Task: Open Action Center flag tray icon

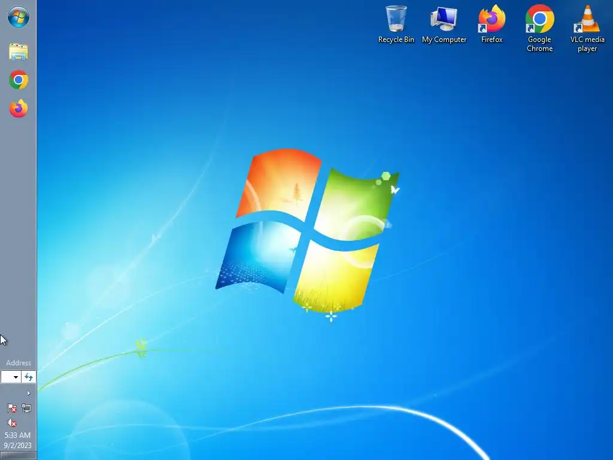Action: pos(12,408)
